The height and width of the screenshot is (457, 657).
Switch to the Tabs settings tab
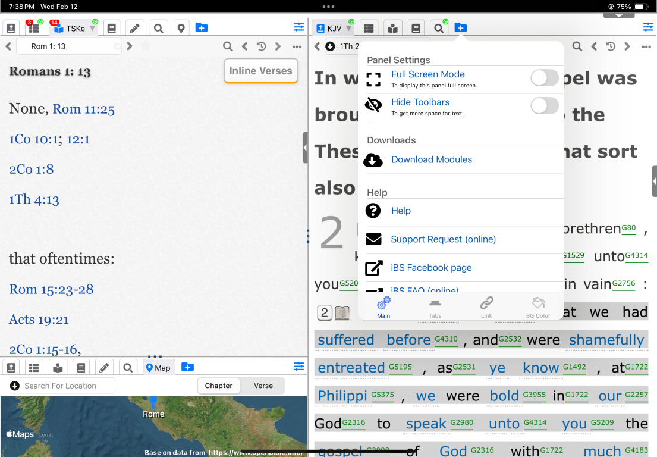pos(435,306)
